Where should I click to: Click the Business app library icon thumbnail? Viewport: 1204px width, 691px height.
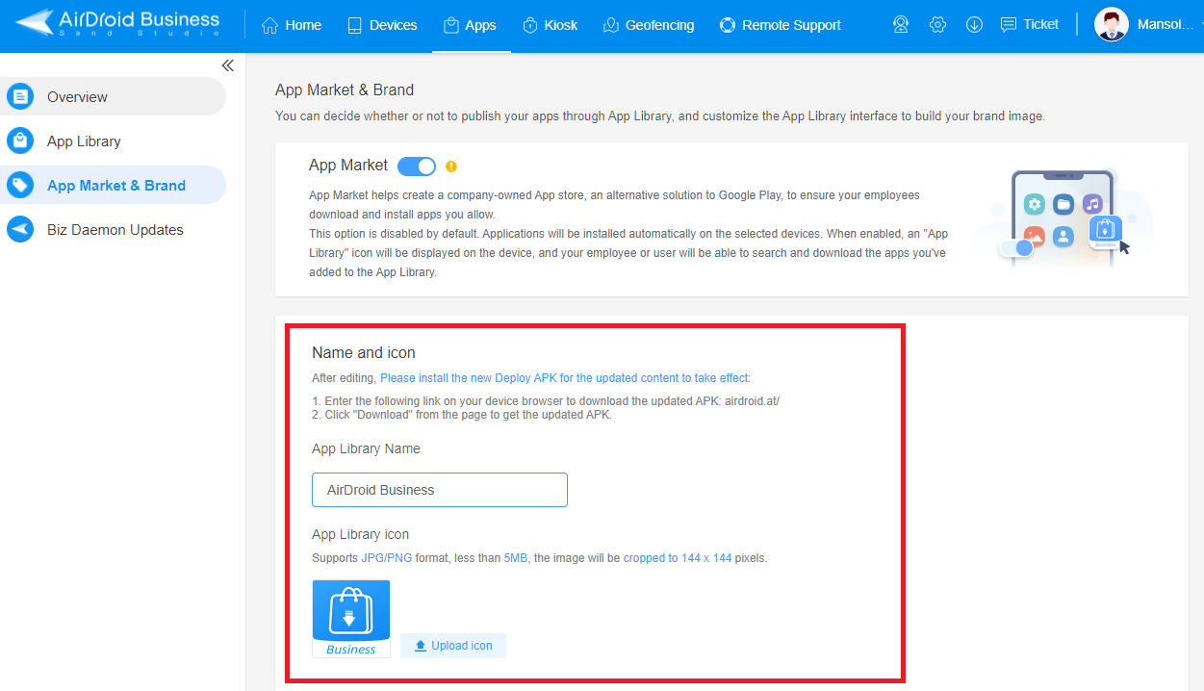click(351, 619)
